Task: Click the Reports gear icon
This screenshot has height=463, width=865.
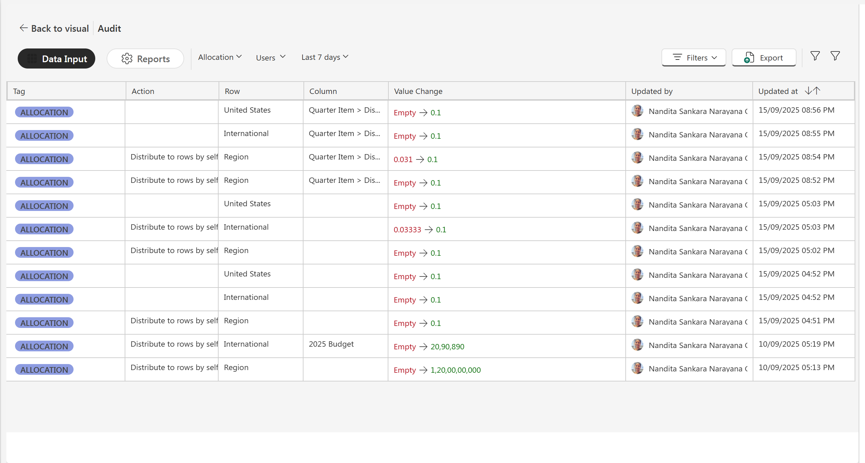Action: point(127,59)
